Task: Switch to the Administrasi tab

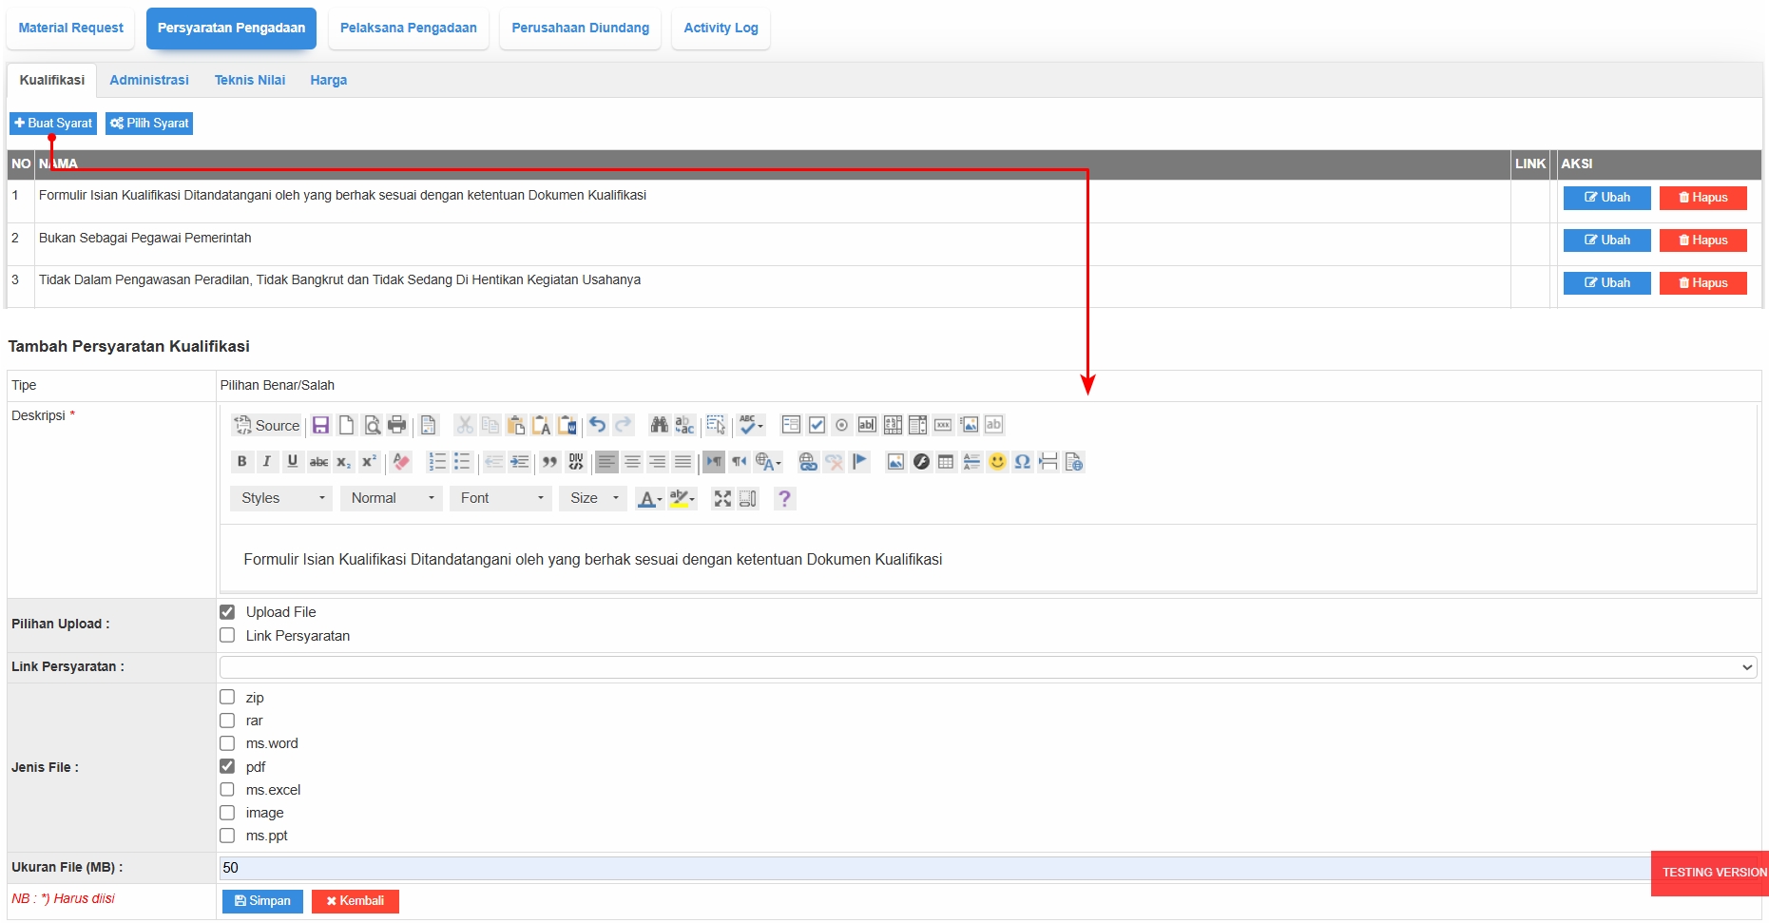Action: point(149,81)
